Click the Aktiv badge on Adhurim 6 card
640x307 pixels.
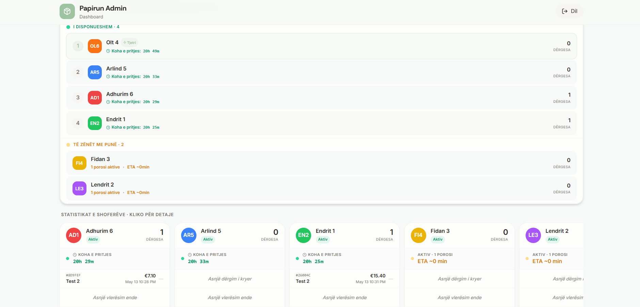point(93,239)
